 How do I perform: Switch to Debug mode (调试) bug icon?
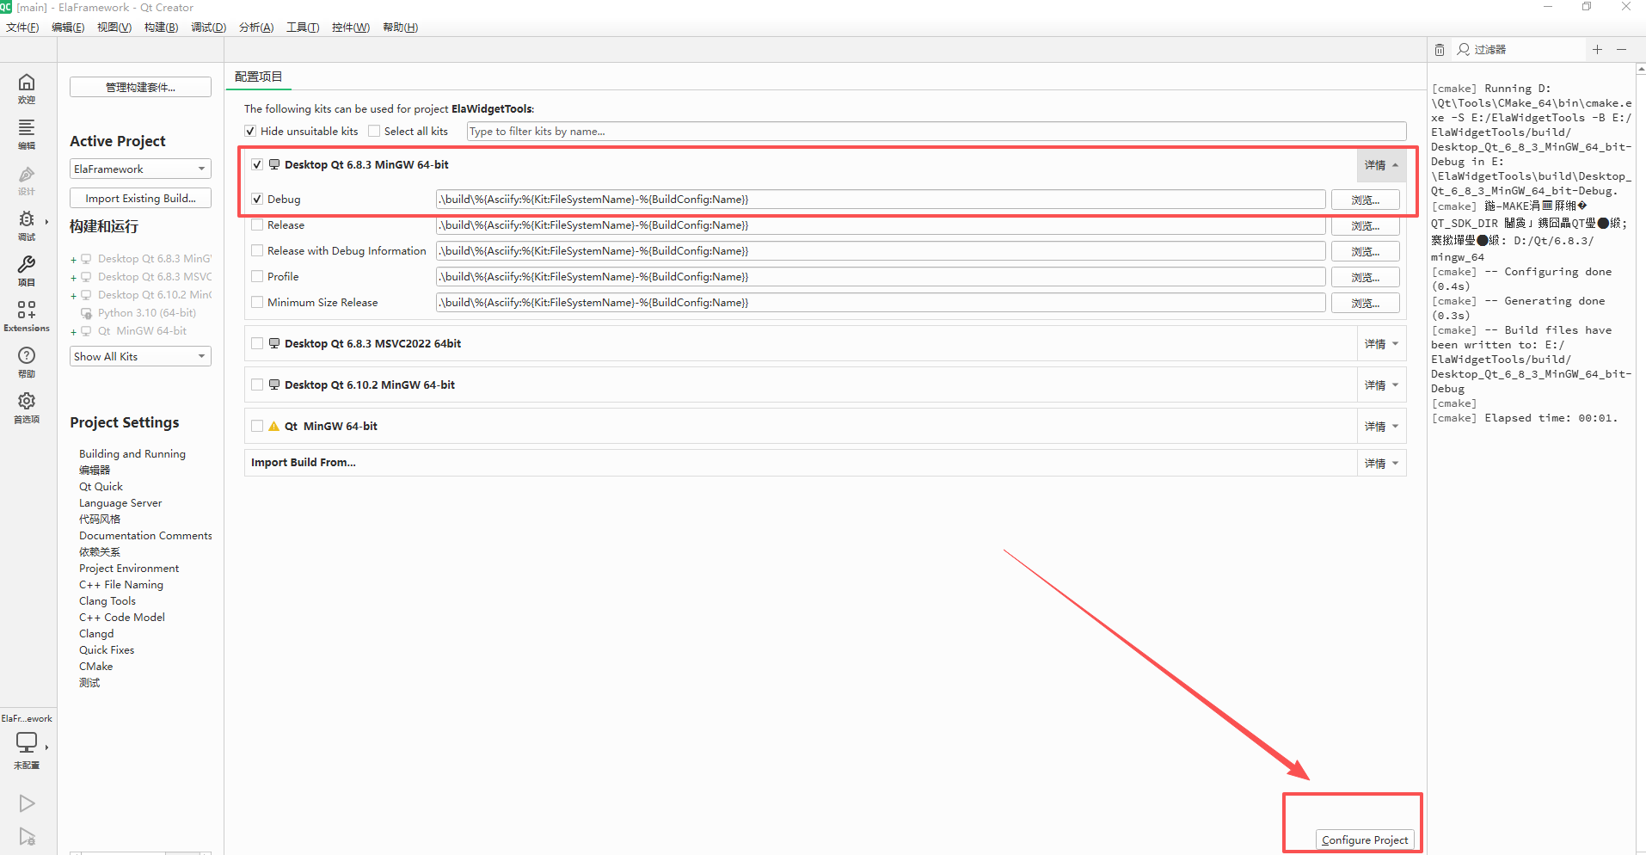[27, 219]
